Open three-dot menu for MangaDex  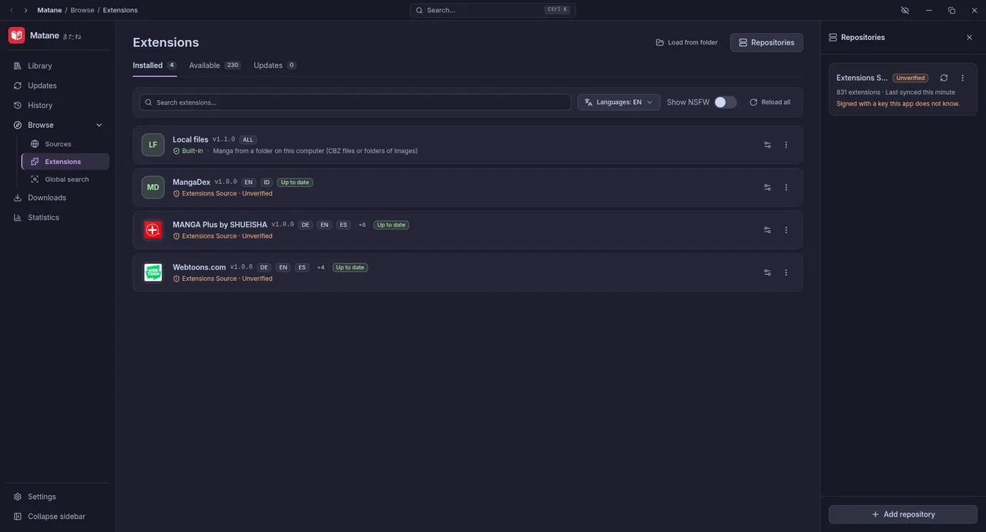pyautogui.click(x=786, y=187)
